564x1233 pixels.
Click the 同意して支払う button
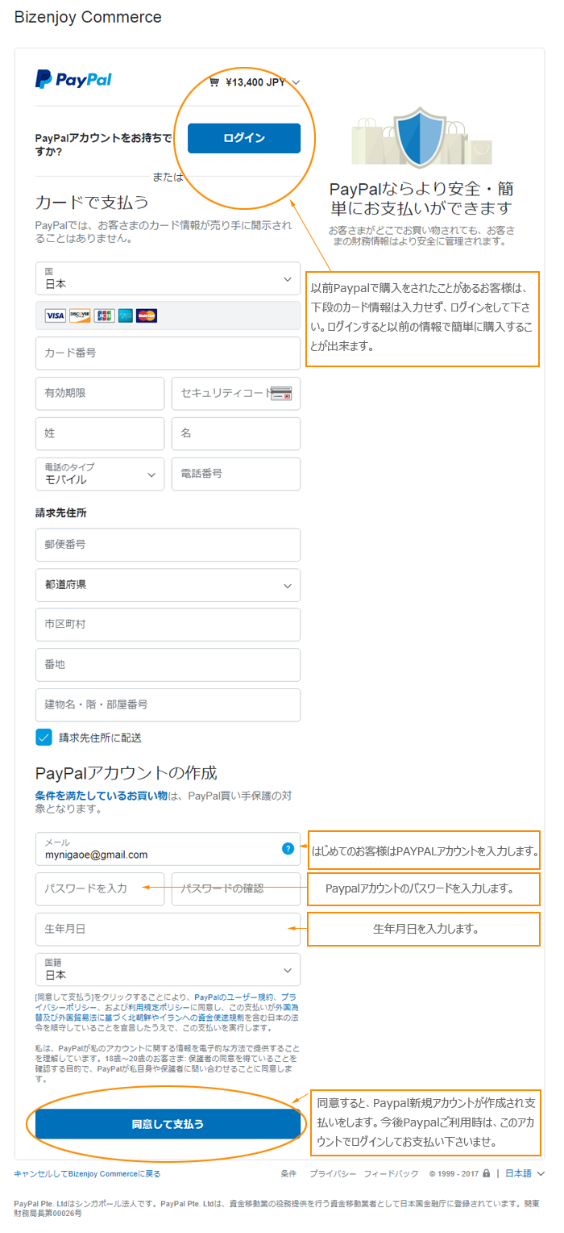(168, 1124)
